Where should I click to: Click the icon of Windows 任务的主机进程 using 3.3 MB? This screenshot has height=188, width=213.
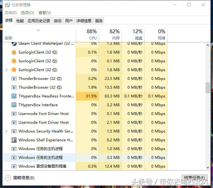[x=14, y=158]
